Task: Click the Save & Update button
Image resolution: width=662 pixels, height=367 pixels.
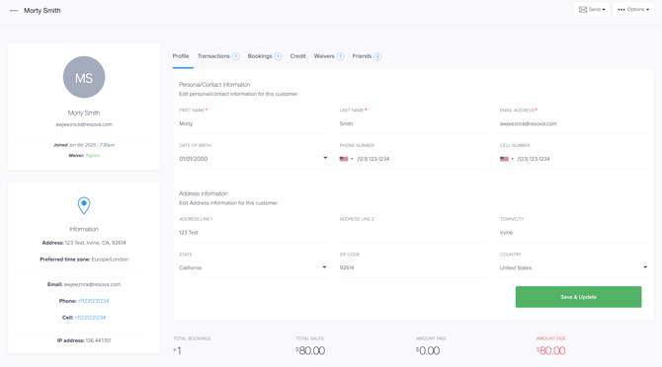Action: click(x=578, y=297)
